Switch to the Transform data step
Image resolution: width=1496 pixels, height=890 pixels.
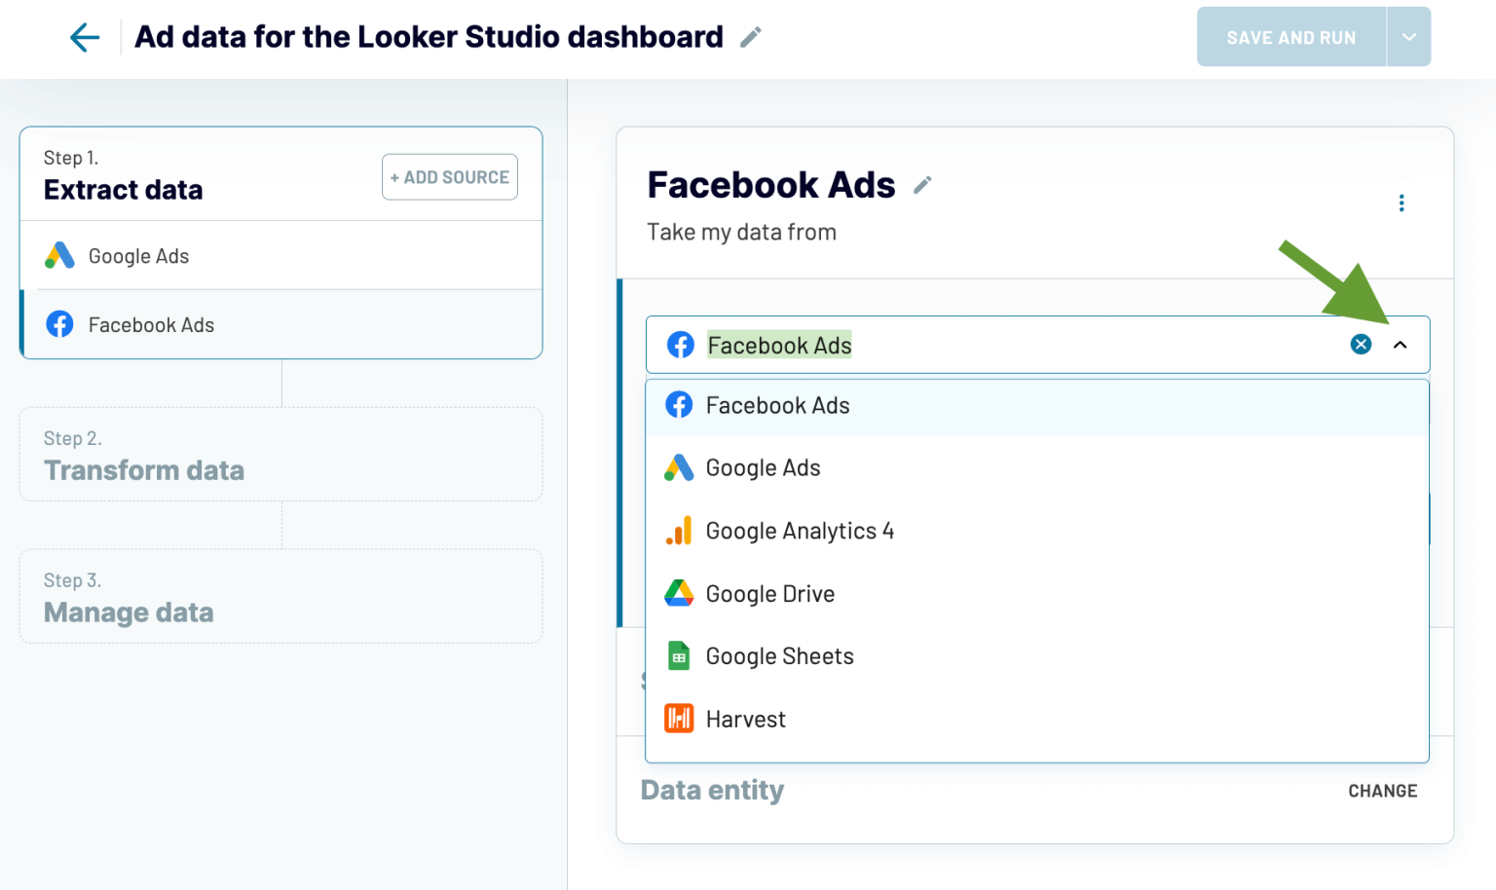point(144,470)
